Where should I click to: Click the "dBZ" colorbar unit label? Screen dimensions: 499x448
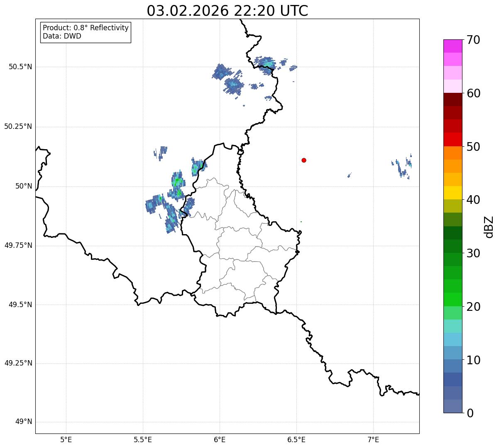pyautogui.click(x=489, y=227)
